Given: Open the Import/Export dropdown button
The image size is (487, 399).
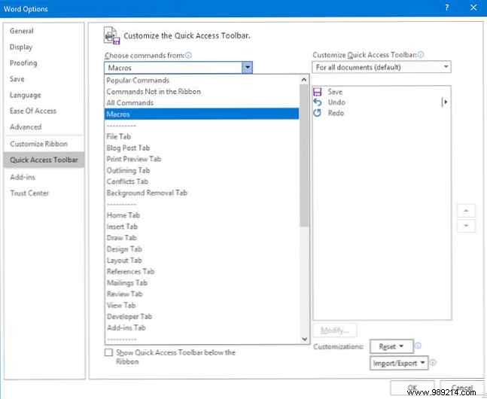Looking at the screenshot, I should pos(399,363).
